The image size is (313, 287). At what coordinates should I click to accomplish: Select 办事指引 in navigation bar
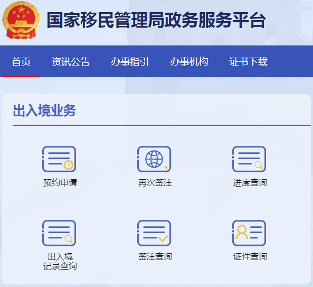coord(130,61)
